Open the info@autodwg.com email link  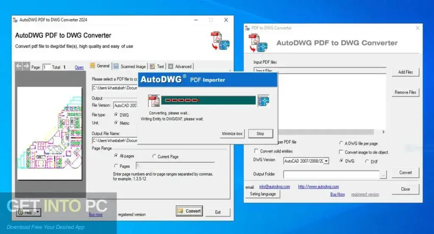[275, 187]
